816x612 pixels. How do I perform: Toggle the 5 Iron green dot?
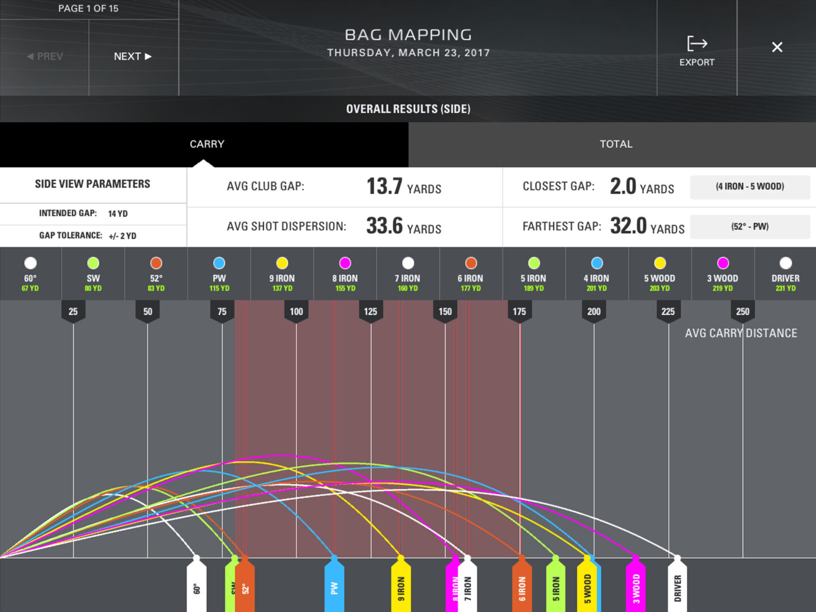point(534,263)
